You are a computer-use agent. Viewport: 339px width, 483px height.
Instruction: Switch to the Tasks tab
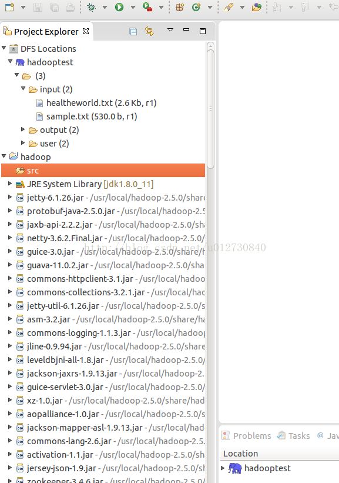click(294, 435)
